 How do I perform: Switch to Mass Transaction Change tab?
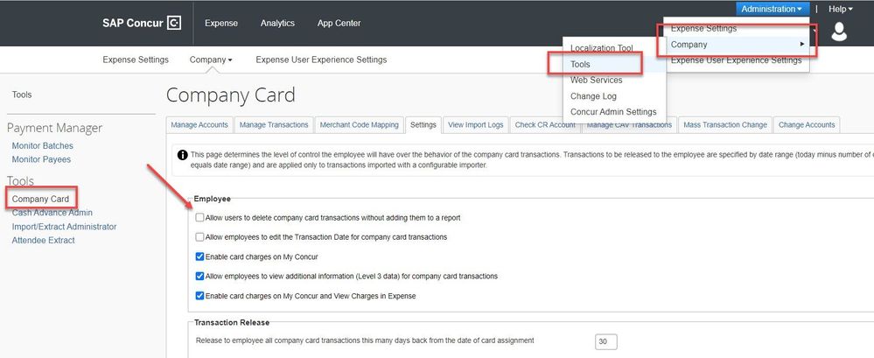(725, 125)
